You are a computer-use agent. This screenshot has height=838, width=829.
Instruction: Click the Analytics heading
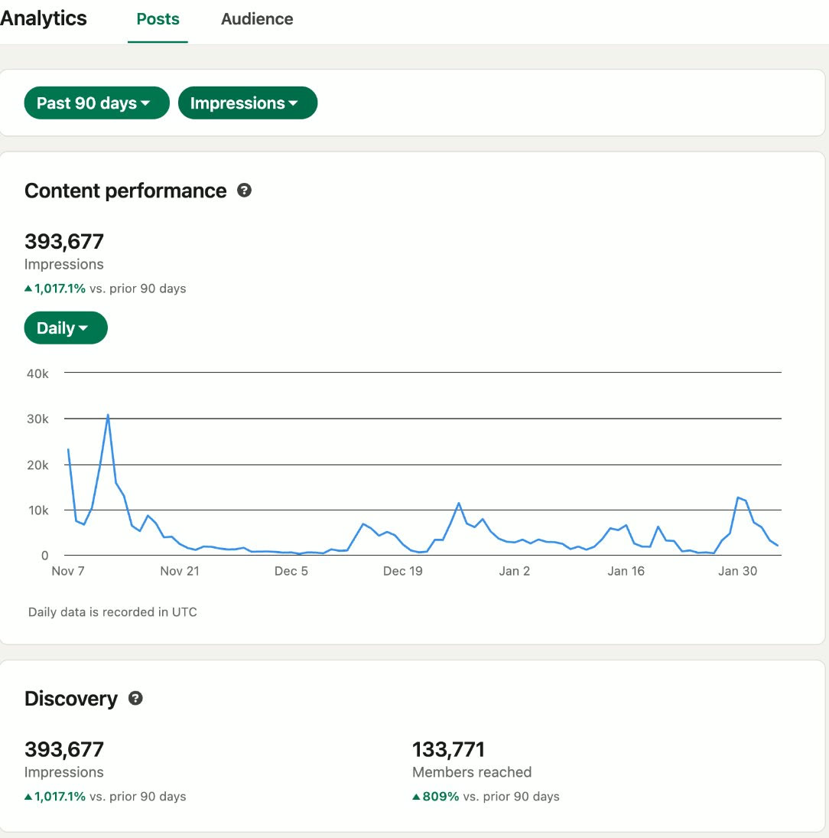point(44,18)
